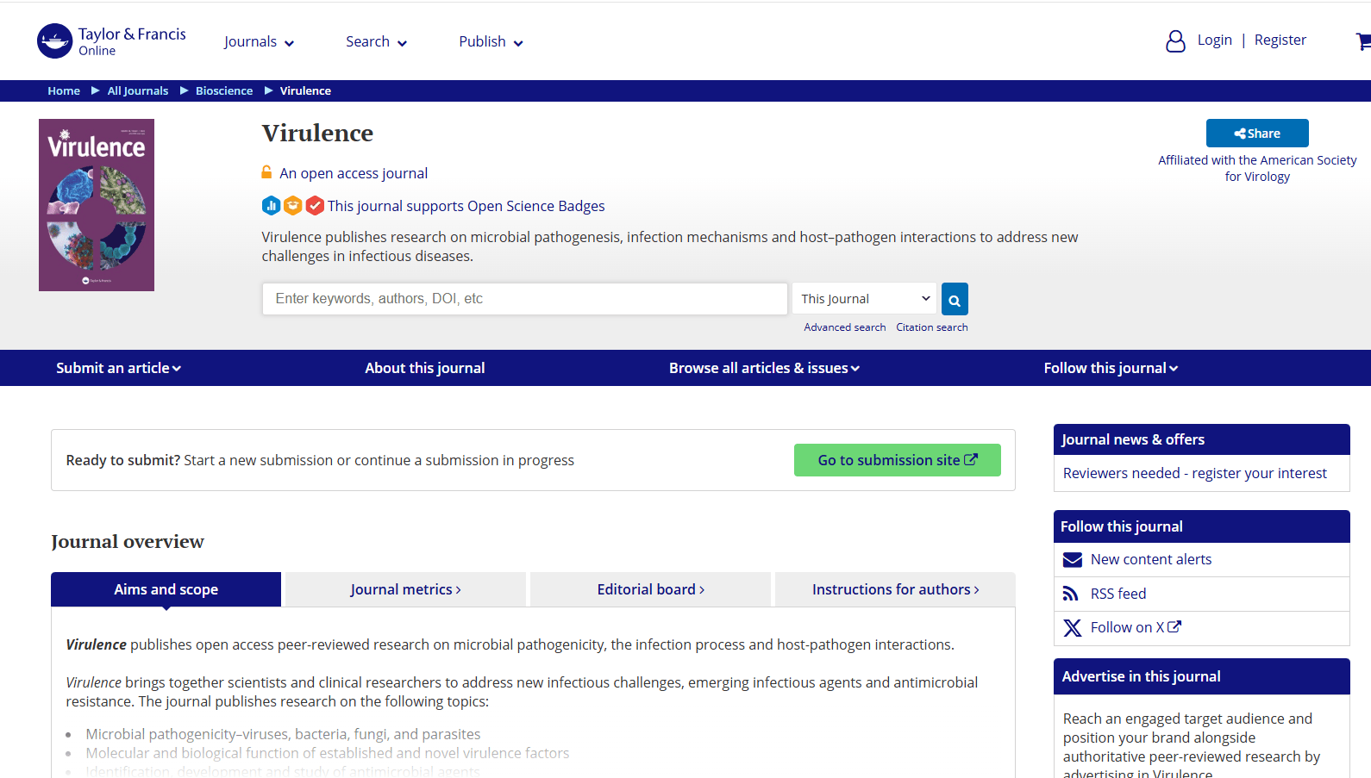Open the shopping cart icon
Viewport: 1371px width, 778px height.
point(1363,40)
